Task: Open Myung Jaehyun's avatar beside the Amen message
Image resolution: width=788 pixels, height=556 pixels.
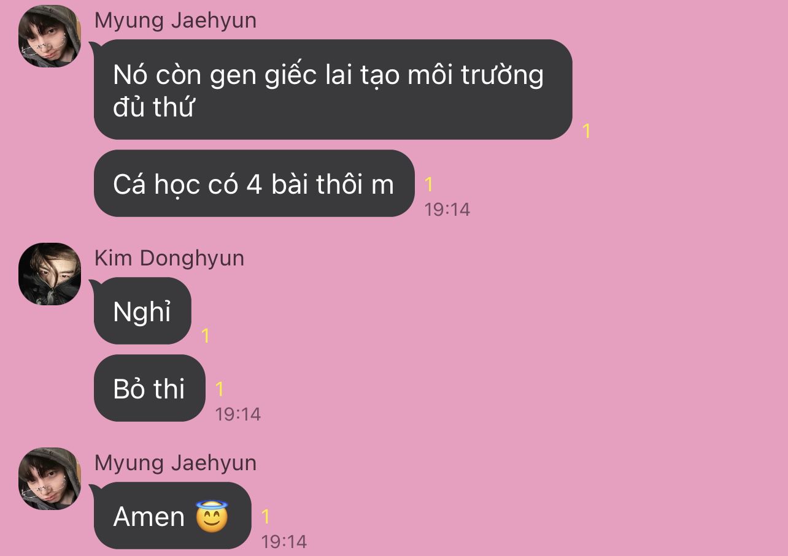Action: tap(49, 479)
